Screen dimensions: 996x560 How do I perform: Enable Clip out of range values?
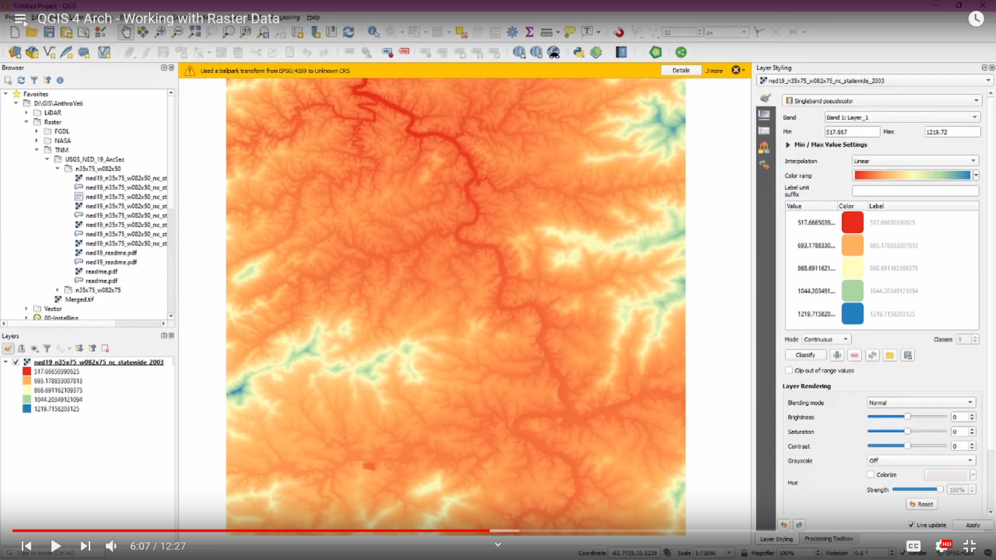click(788, 370)
